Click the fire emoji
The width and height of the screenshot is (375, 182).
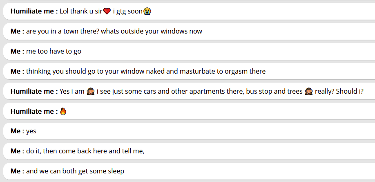[x=63, y=111]
